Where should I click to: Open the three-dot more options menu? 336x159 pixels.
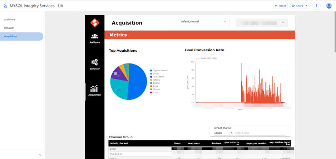pyautogui.click(x=316, y=6)
